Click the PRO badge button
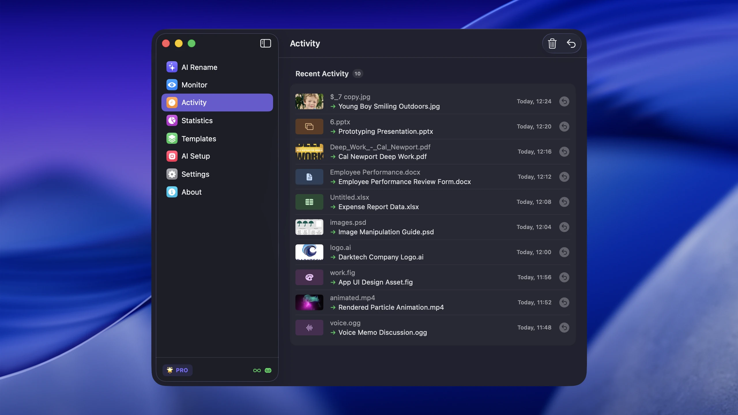Viewport: 738px width, 415px height. coord(177,370)
